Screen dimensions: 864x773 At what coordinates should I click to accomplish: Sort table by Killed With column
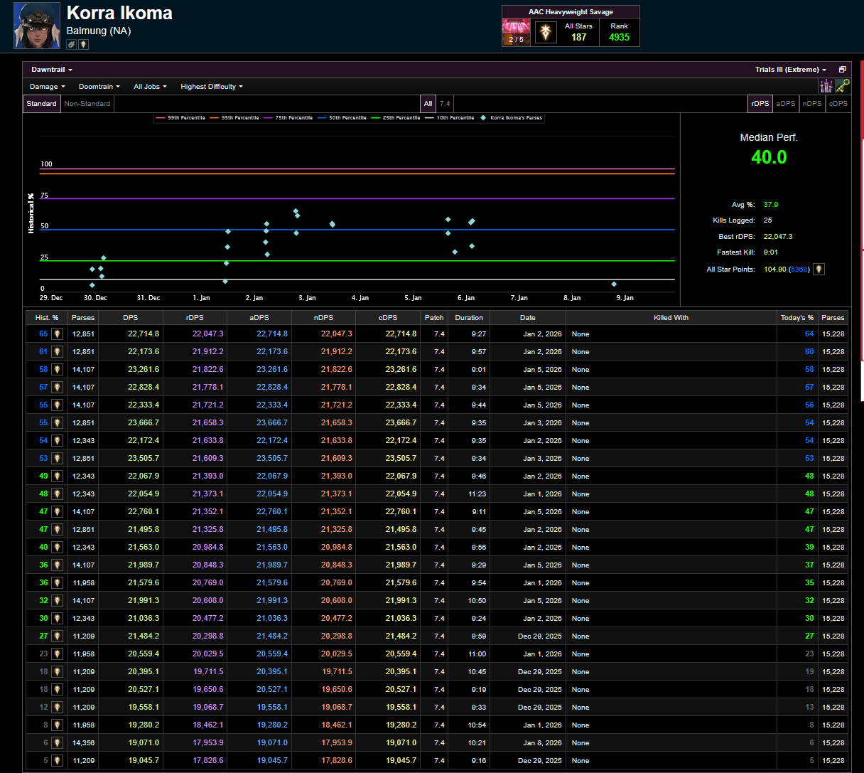671,318
